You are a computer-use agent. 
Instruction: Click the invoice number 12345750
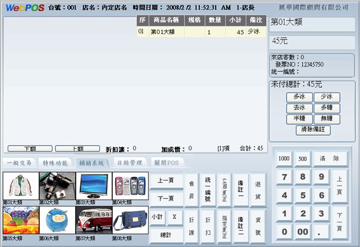click(312, 65)
